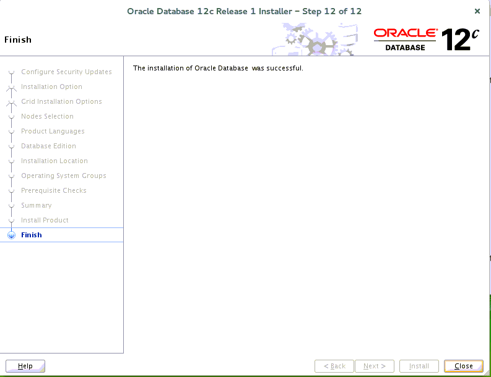Select the Summary step
Image resolution: width=491 pixels, height=377 pixels.
37,205
